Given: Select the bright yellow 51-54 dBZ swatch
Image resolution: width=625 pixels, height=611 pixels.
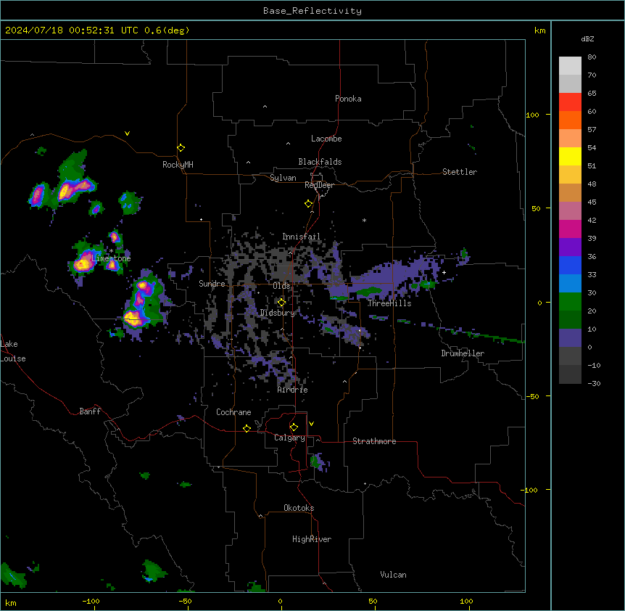Looking at the screenshot, I should pyautogui.click(x=570, y=156).
